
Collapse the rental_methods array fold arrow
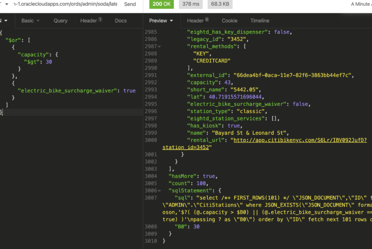tap(159, 46)
